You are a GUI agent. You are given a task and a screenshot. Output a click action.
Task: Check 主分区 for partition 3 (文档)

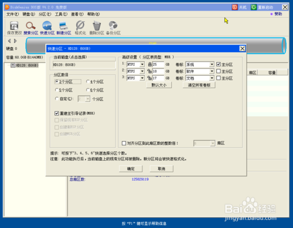coord(219,78)
